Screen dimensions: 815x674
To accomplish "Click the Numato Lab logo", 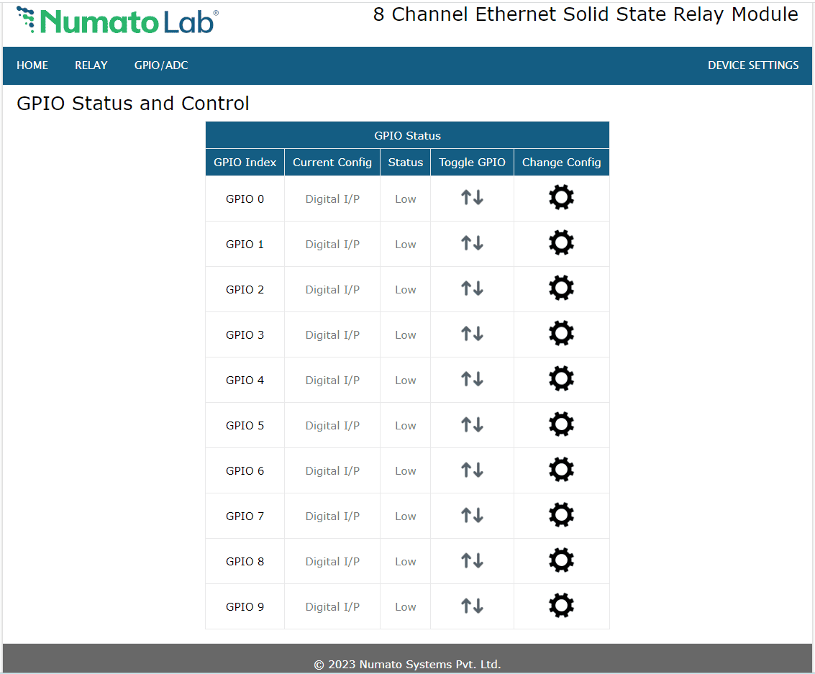I will click(117, 21).
